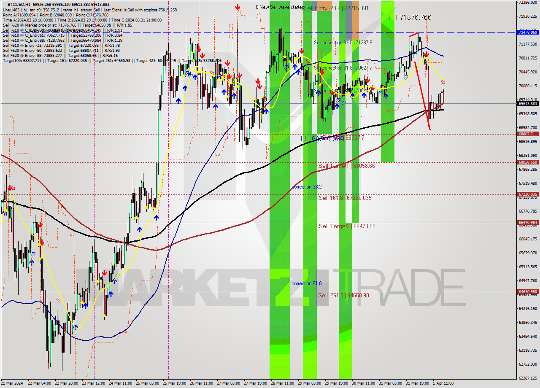Click the '27 Mar 19:00' time label
540x388 pixels.
coord(255,383)
